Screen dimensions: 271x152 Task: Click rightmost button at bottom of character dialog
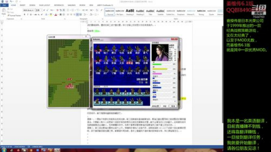(173, 106)
